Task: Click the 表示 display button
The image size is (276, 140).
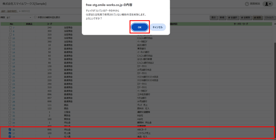Action: pos(213,17)
